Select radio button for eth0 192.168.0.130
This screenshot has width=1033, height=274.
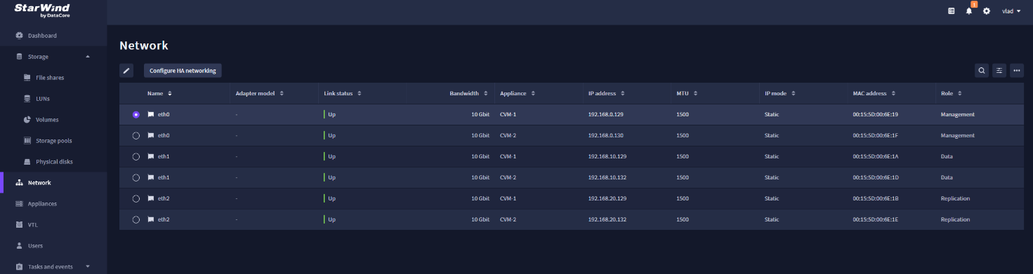point(136,135)
